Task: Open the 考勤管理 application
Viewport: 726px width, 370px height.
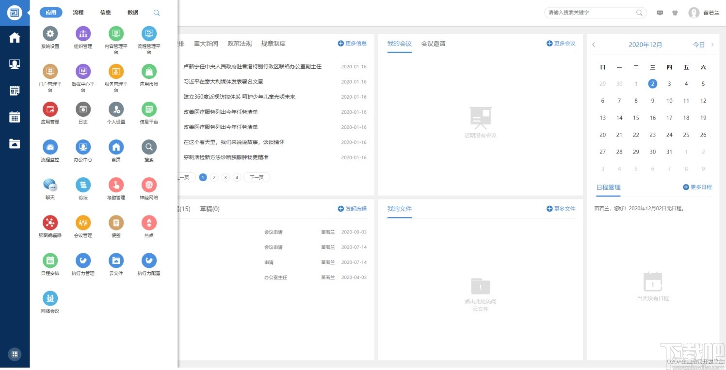Action: pos(116,188)
